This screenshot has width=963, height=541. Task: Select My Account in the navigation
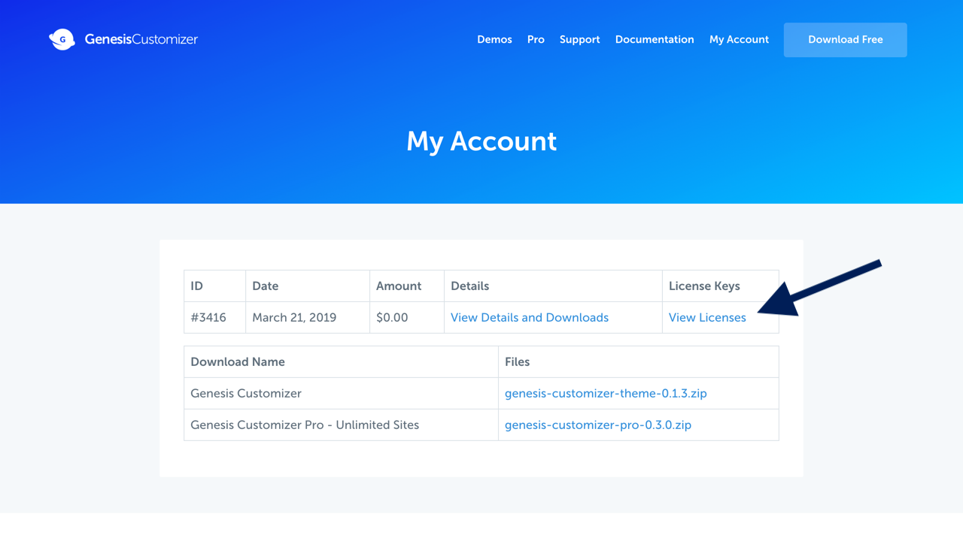tap(739, 40)
